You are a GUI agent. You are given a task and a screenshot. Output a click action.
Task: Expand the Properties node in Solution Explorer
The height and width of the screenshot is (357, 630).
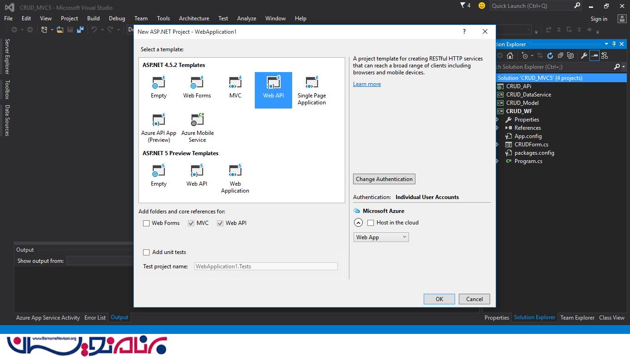point(497,120)
